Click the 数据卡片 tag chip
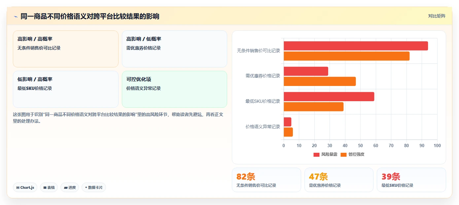The height and width of the screenshot is (205, 459). pyautogui.click(x=94, y=187)
